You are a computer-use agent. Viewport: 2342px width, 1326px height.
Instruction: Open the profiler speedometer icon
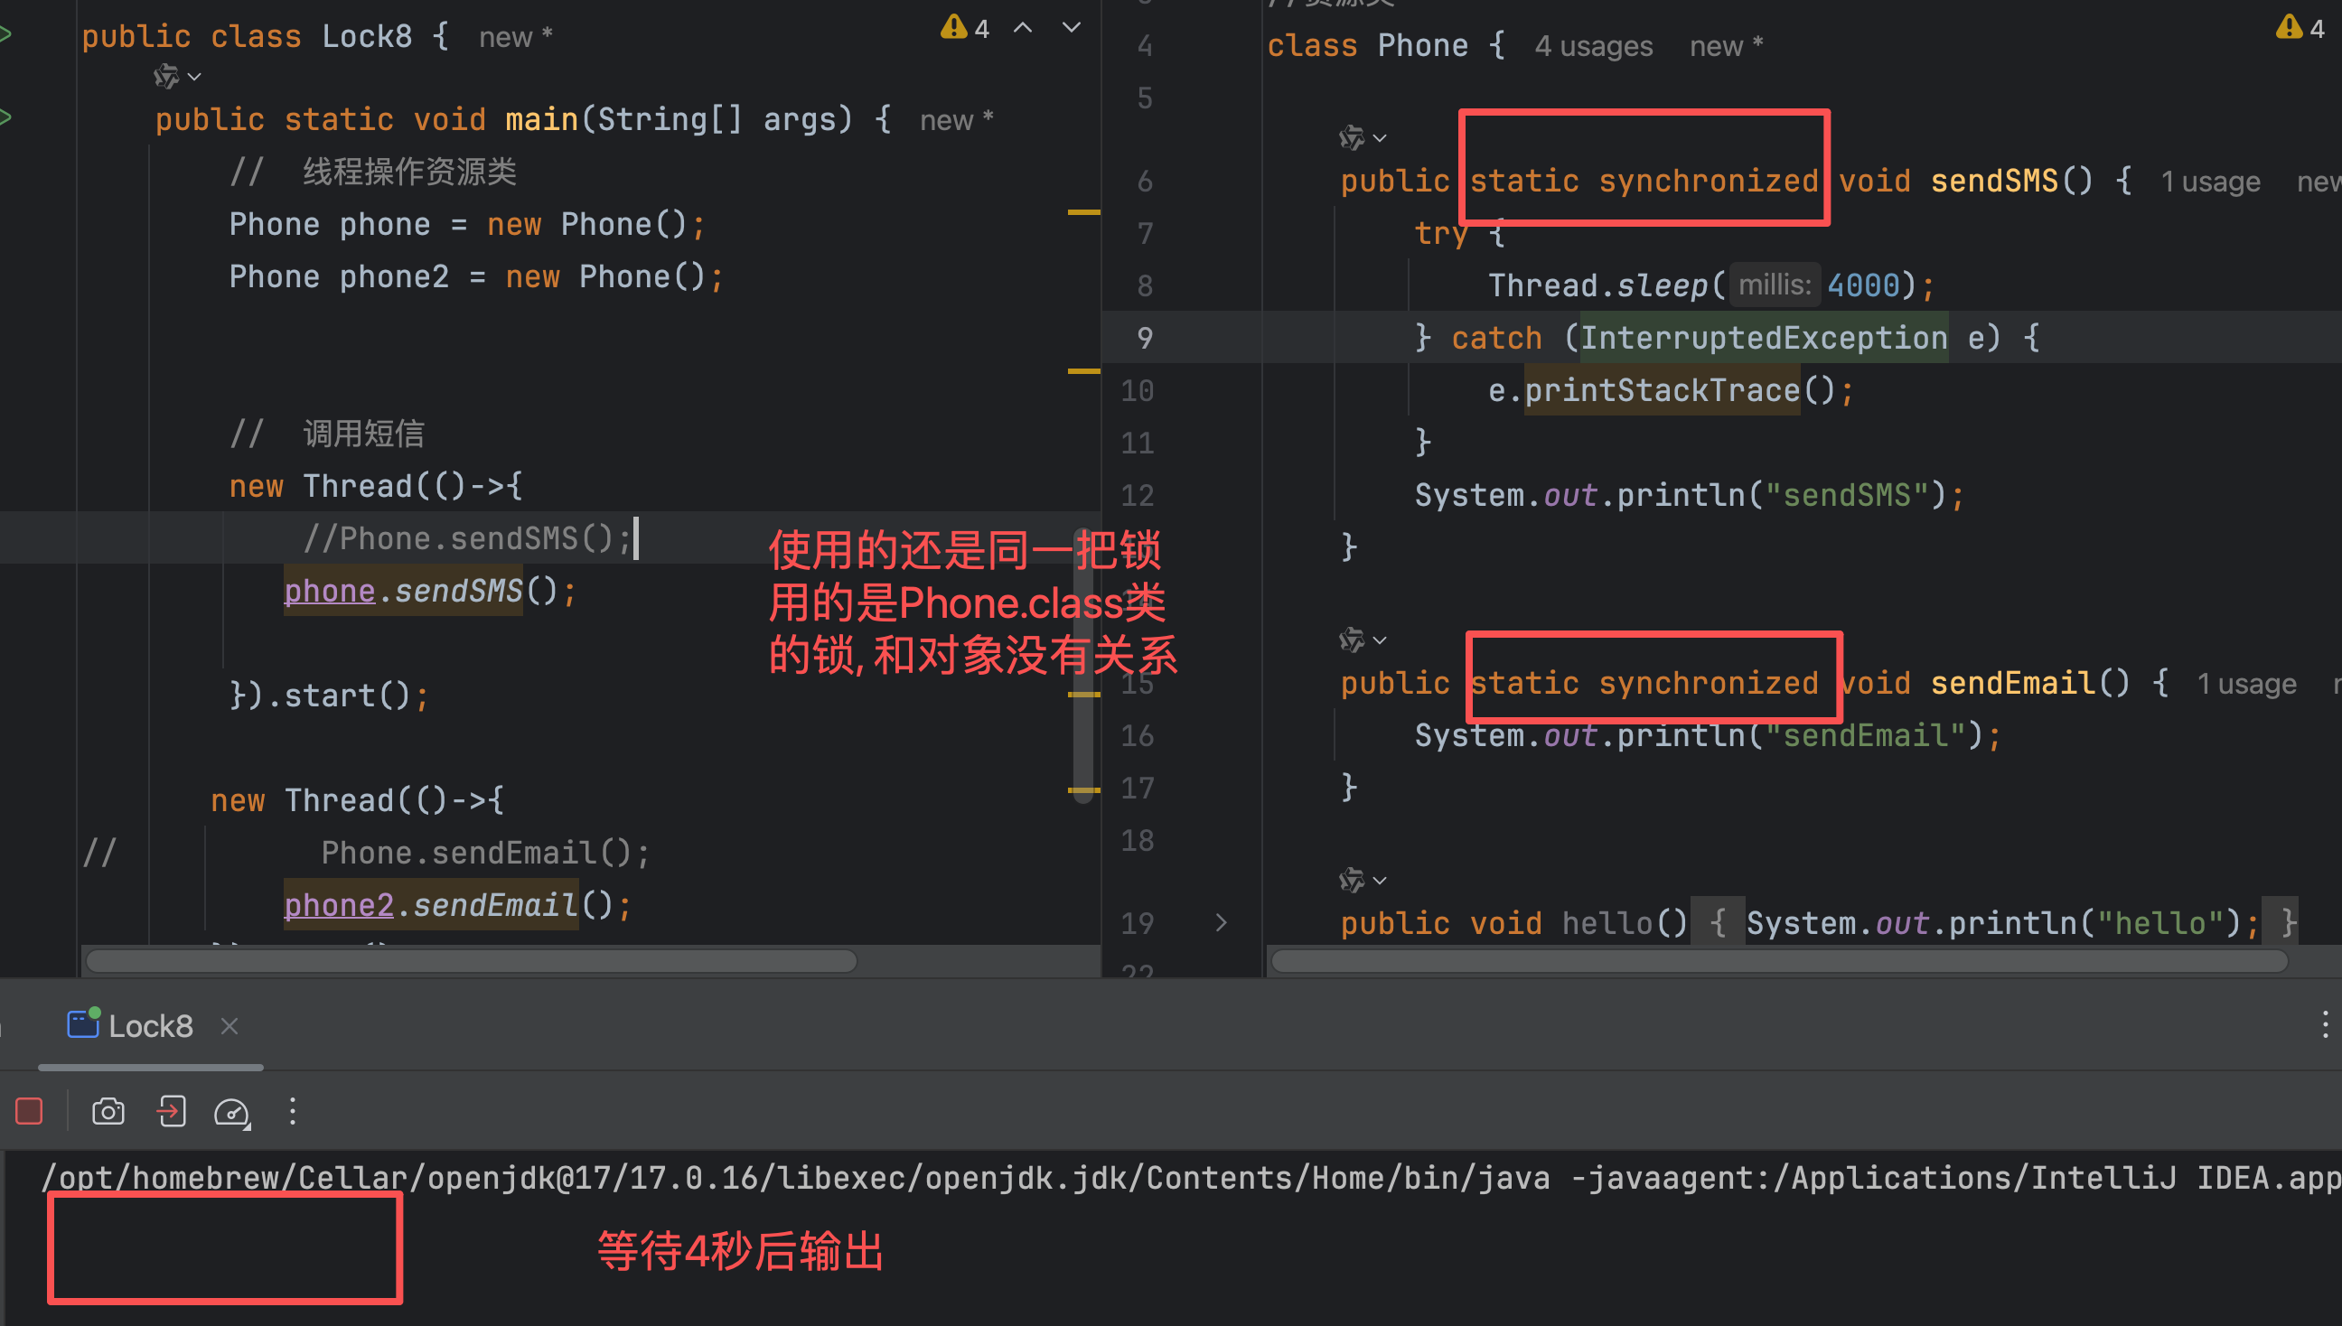click(231, 1112)
